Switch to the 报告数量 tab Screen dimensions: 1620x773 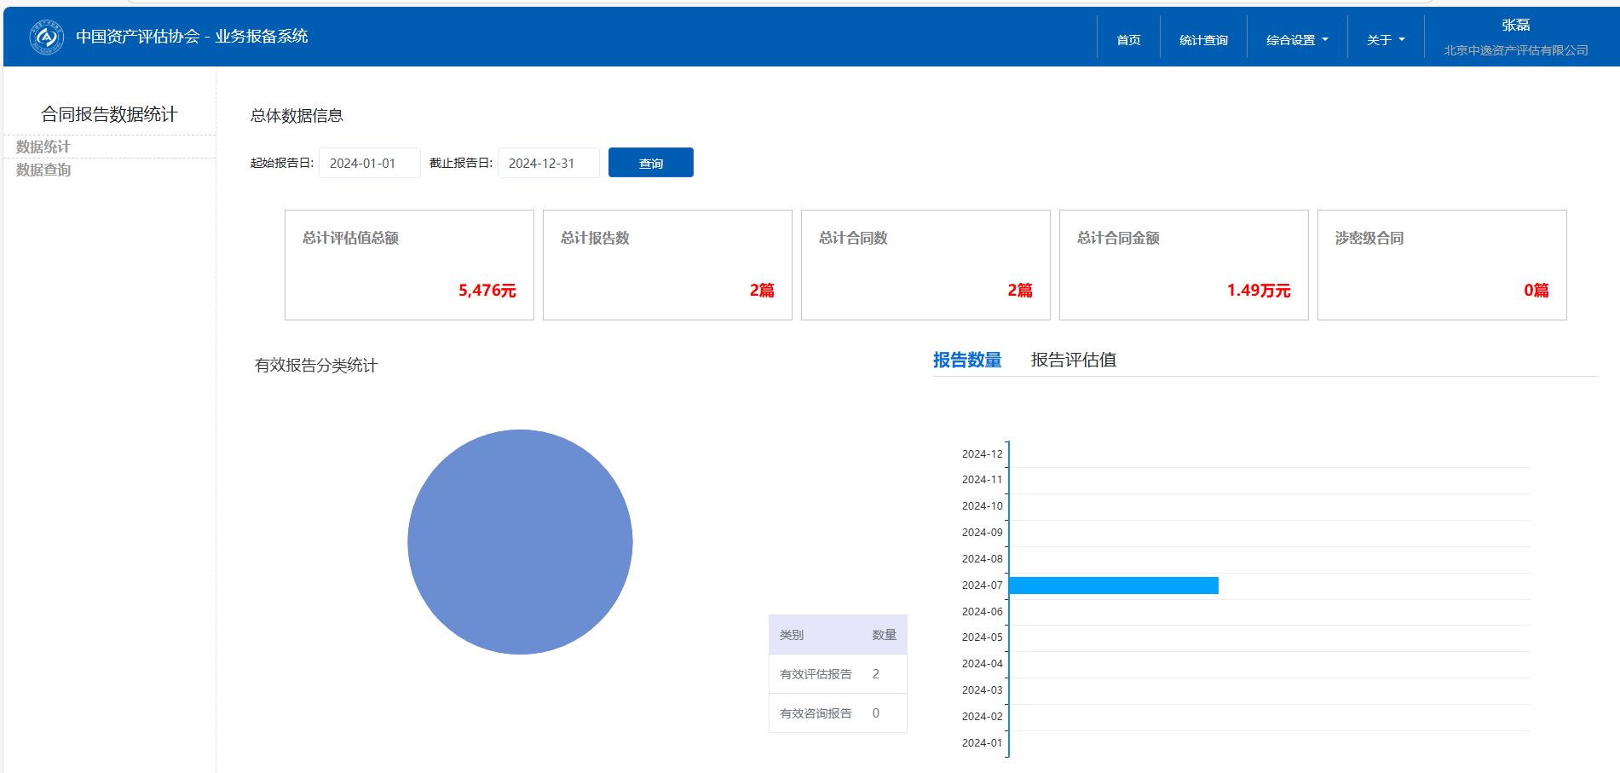(966, 360)
